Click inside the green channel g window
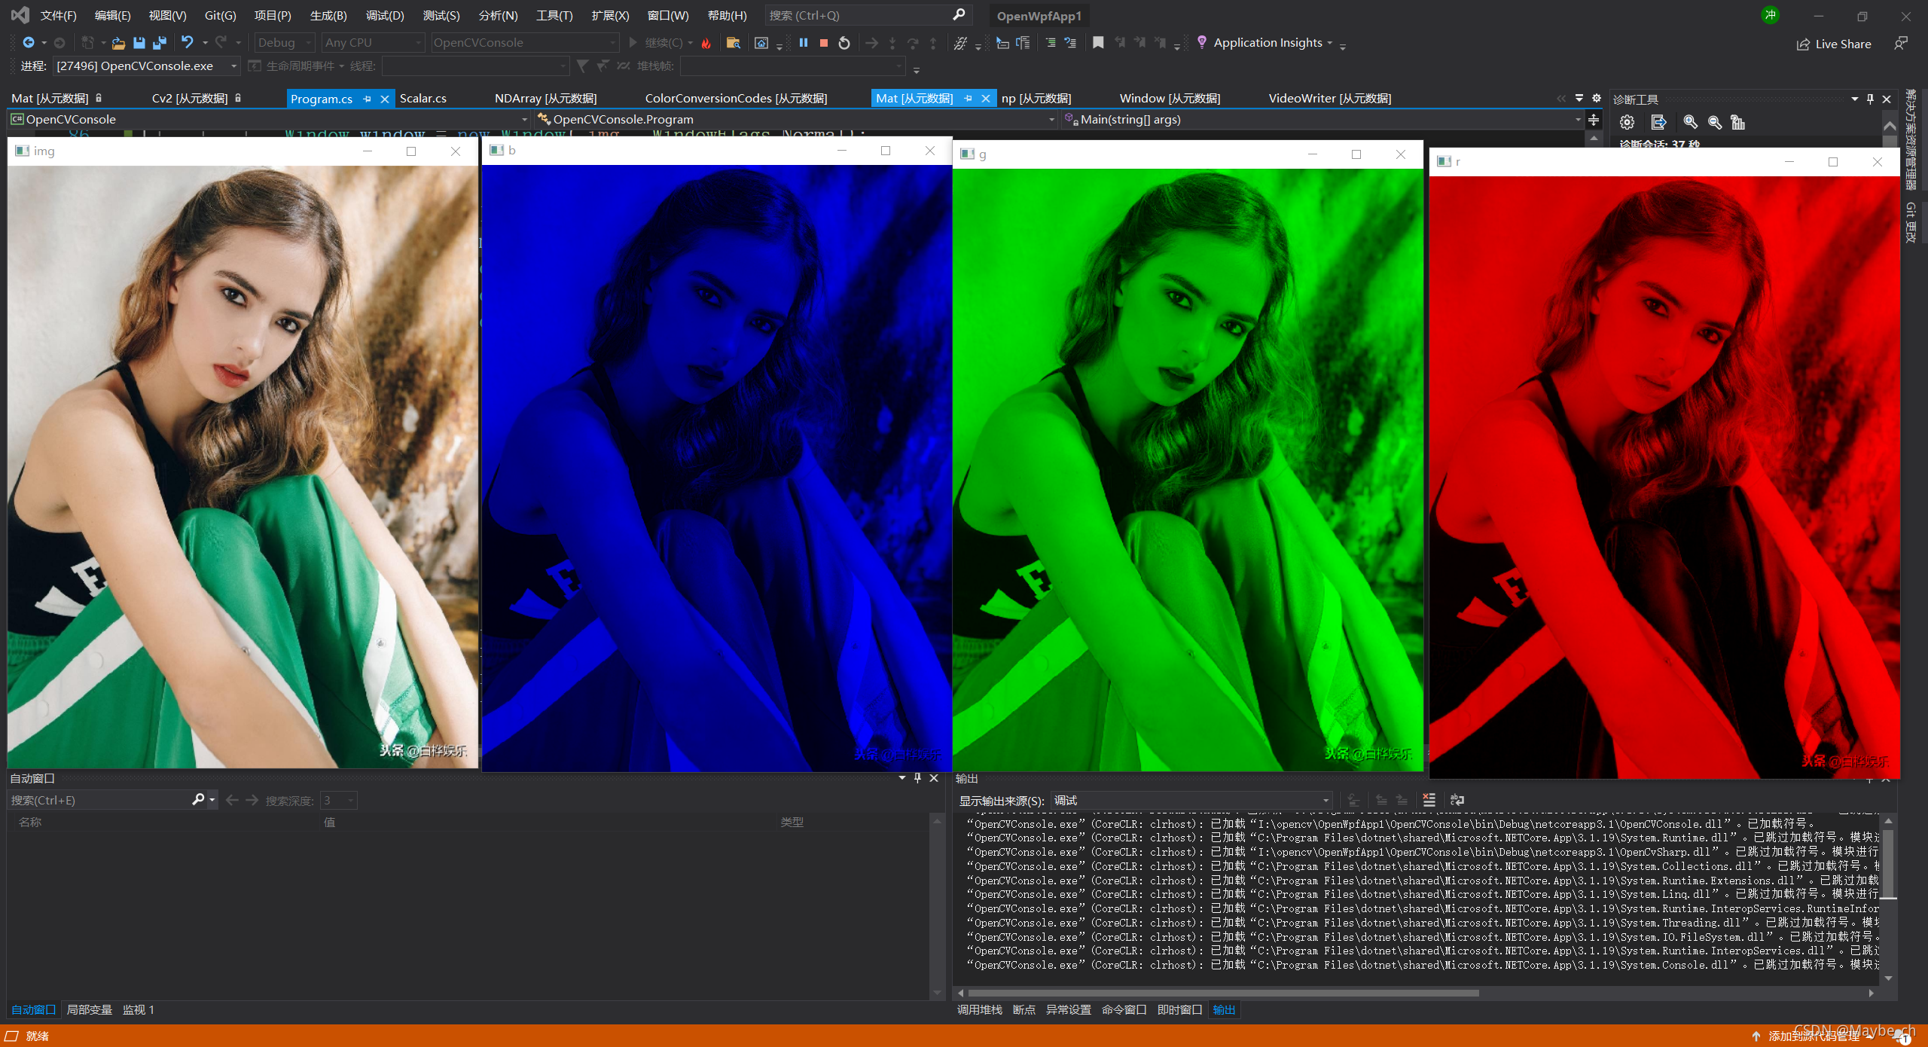The height and width of the screenshot is (1047, 1928). (x=1188, y=469)
